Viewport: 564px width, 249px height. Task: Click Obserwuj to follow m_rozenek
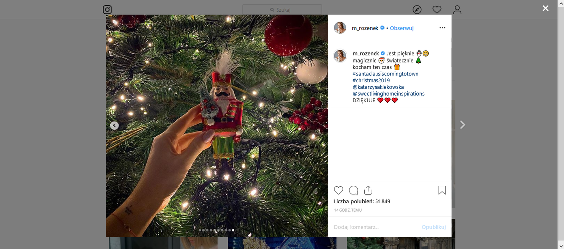[402, 28]
